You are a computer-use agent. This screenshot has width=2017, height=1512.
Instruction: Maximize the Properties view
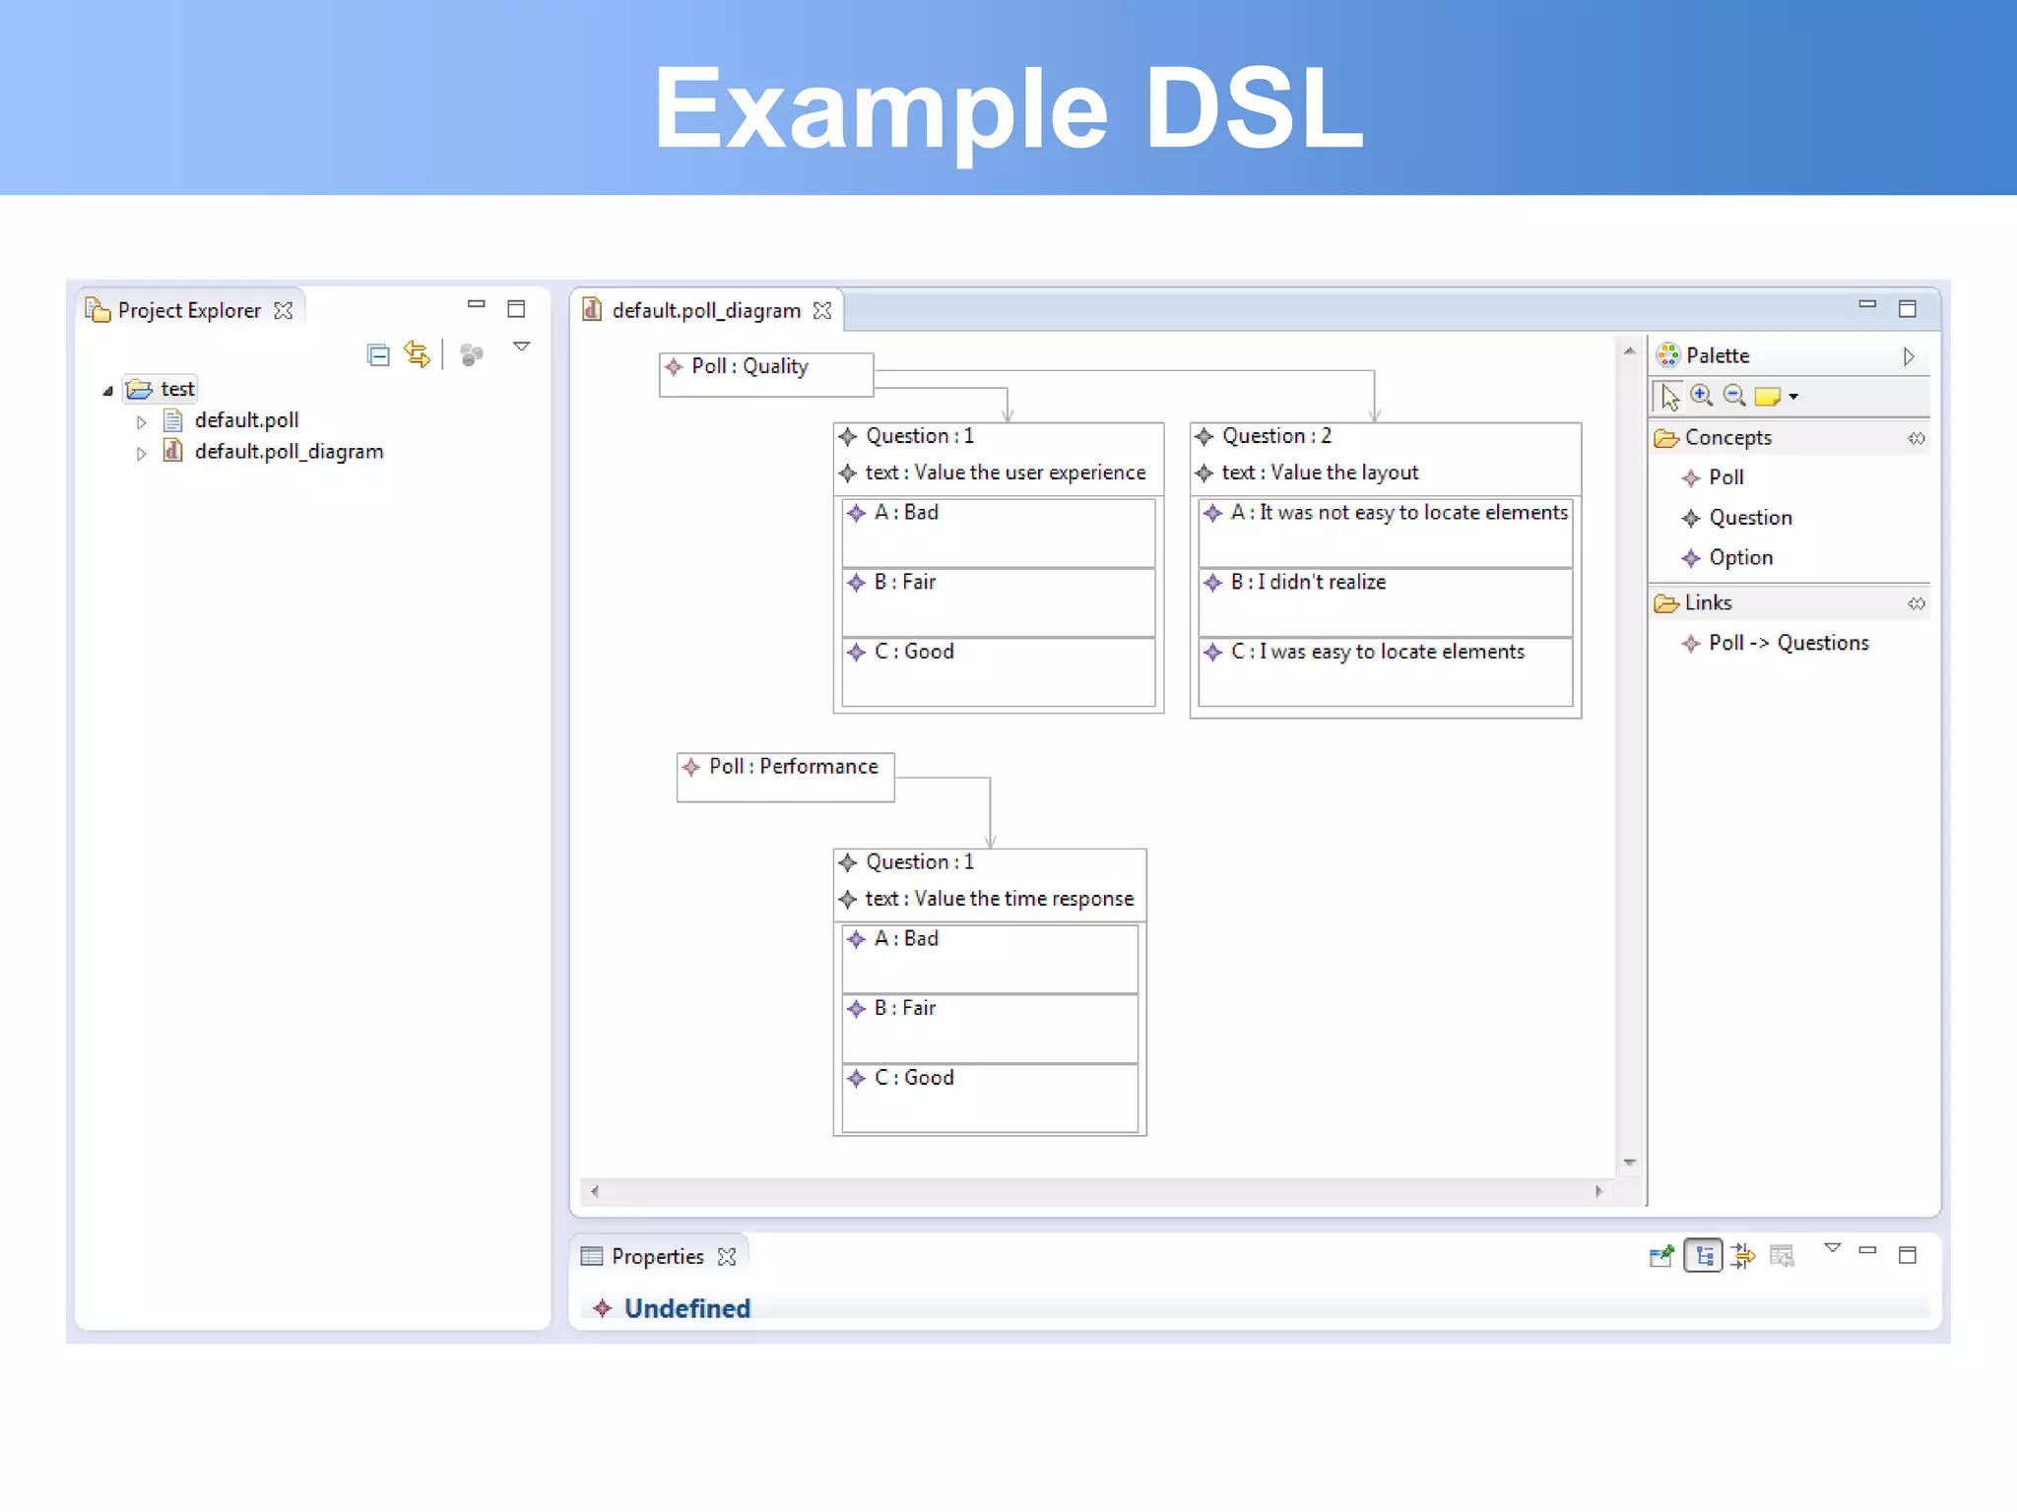[x=1908, y=1255]
